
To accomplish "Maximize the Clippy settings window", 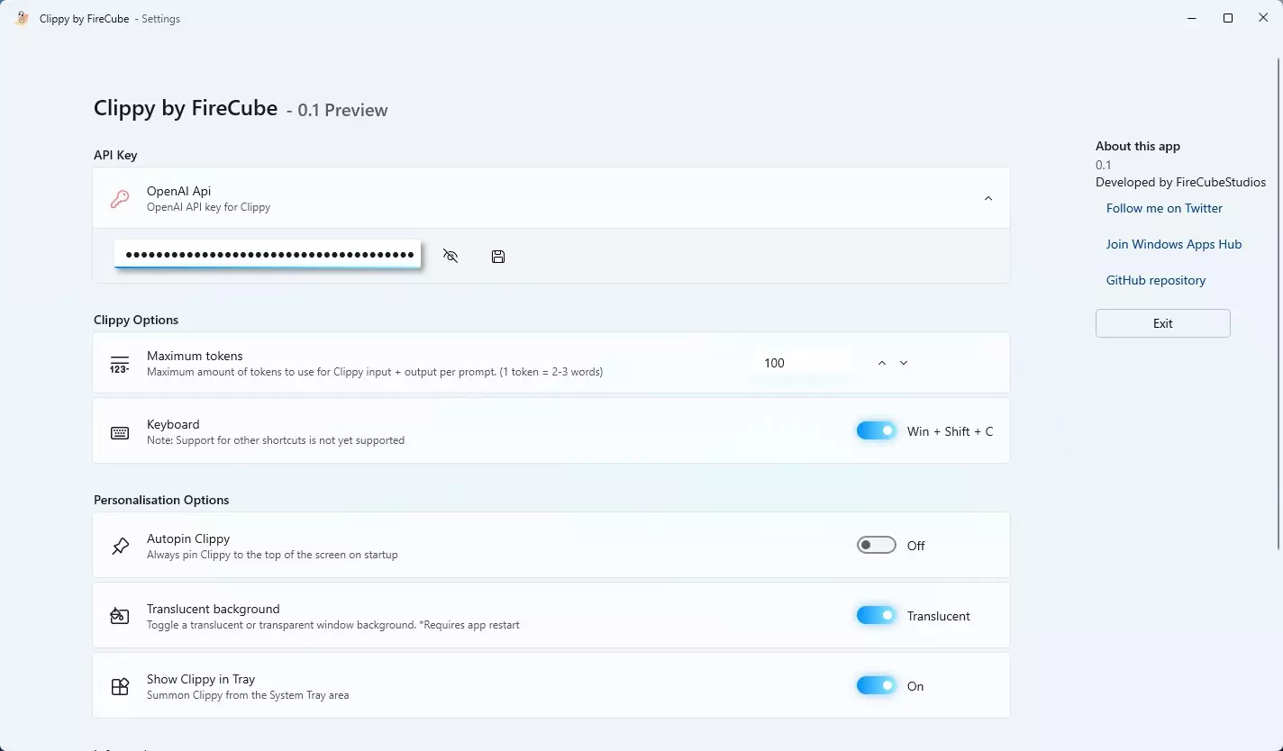I will pos(1228,18).
